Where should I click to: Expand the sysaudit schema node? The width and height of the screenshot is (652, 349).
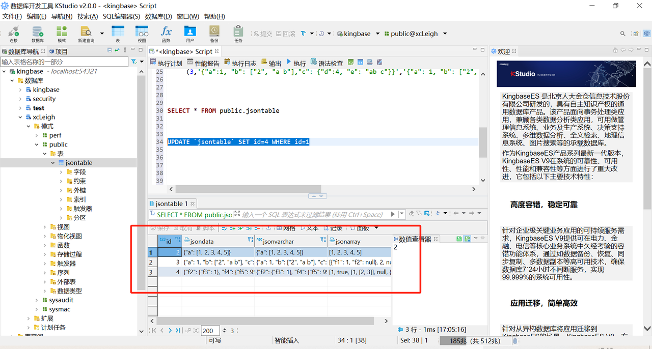click(37, 300)
